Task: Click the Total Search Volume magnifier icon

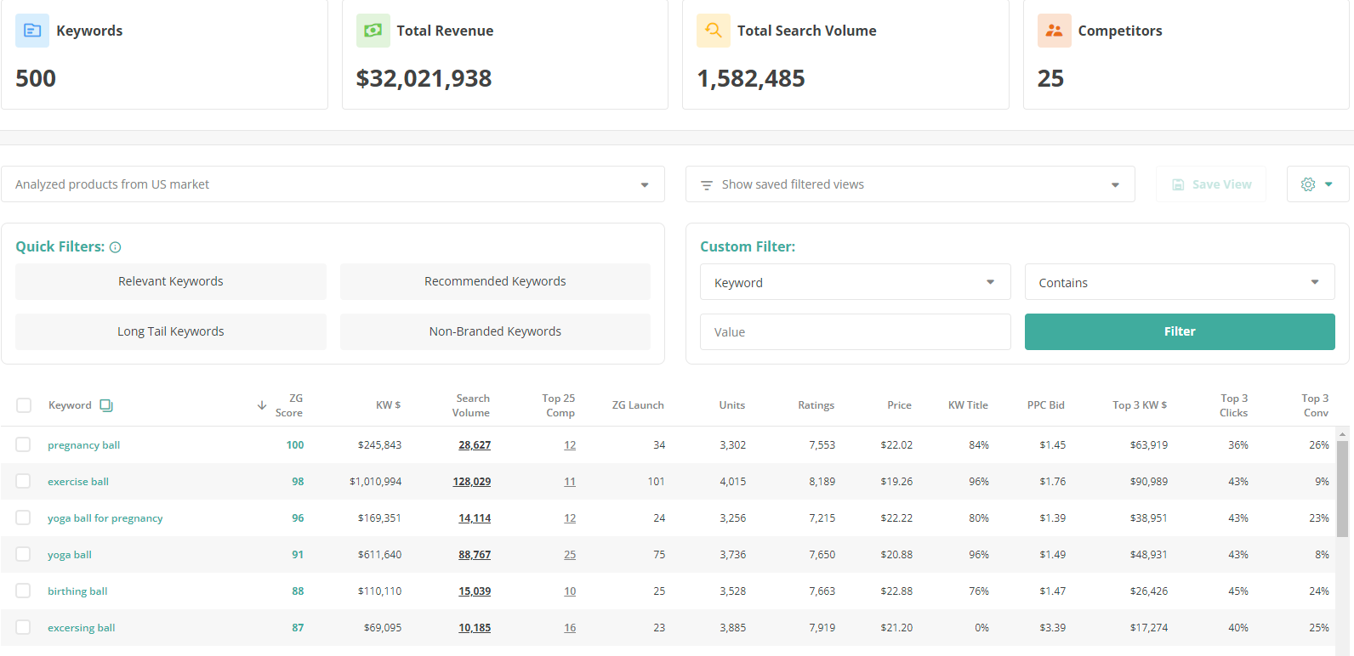Action: tap(714, 31)
